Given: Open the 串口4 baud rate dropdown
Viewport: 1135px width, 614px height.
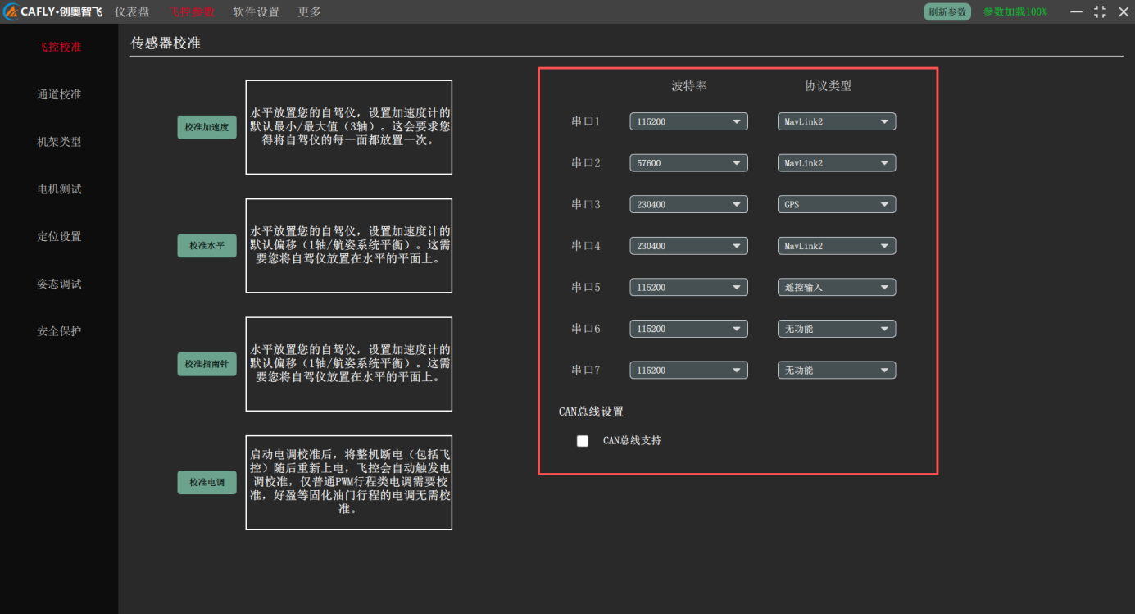Looking at the screenshot, I should coord(688,246).
